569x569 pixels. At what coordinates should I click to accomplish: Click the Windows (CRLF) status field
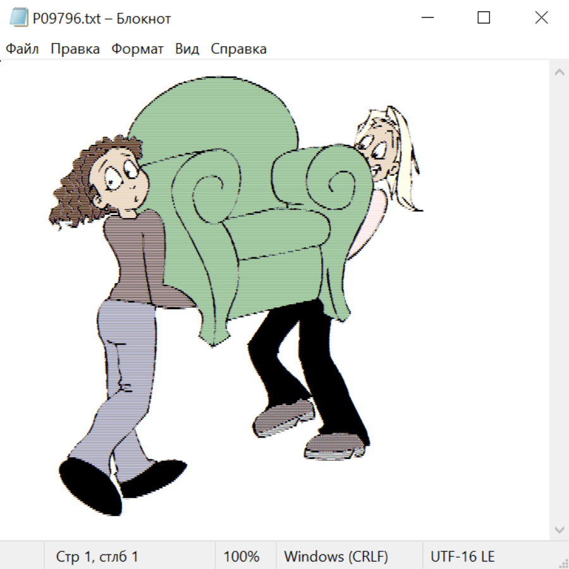pos(336,557)
